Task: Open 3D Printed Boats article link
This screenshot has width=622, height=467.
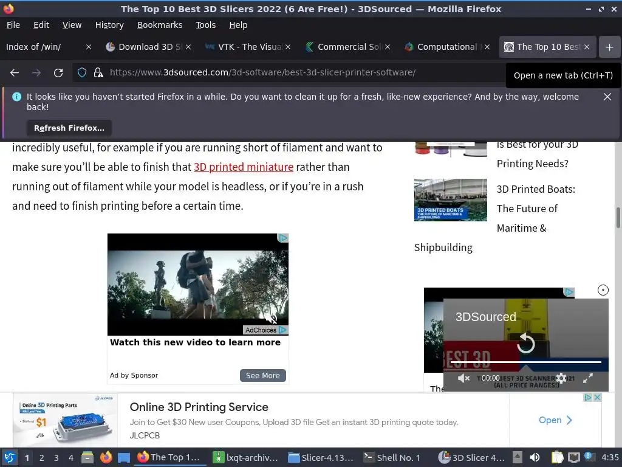Action: tap(536, 209)
